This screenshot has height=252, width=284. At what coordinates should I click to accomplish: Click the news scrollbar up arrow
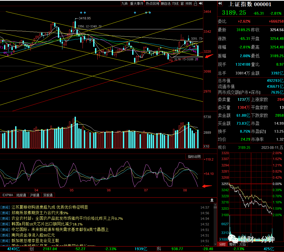tap(215, 205)
